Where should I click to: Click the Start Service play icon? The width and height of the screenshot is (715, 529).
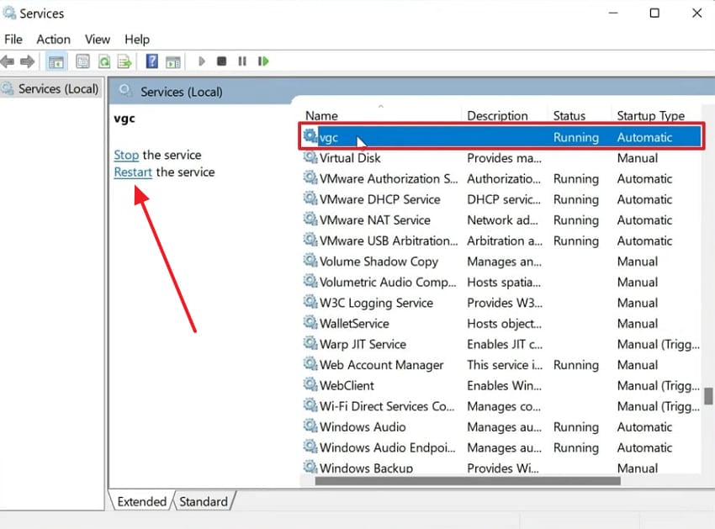point(202,61)
